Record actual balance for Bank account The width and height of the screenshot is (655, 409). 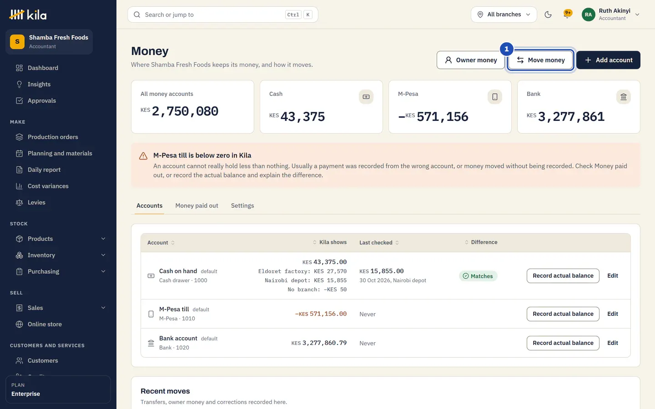point(563,343)
